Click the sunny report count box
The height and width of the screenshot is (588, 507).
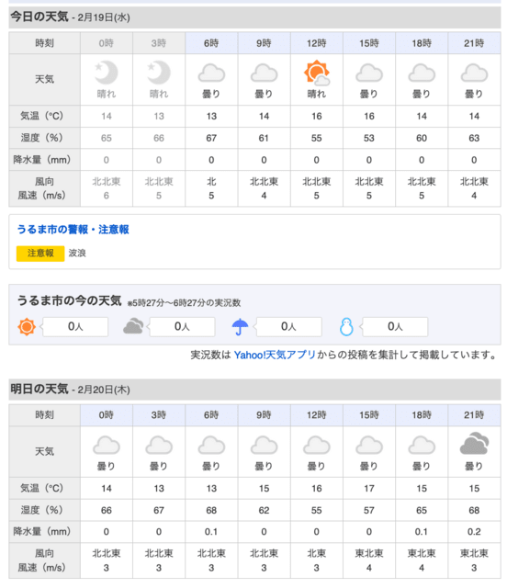tap(75, 327)
